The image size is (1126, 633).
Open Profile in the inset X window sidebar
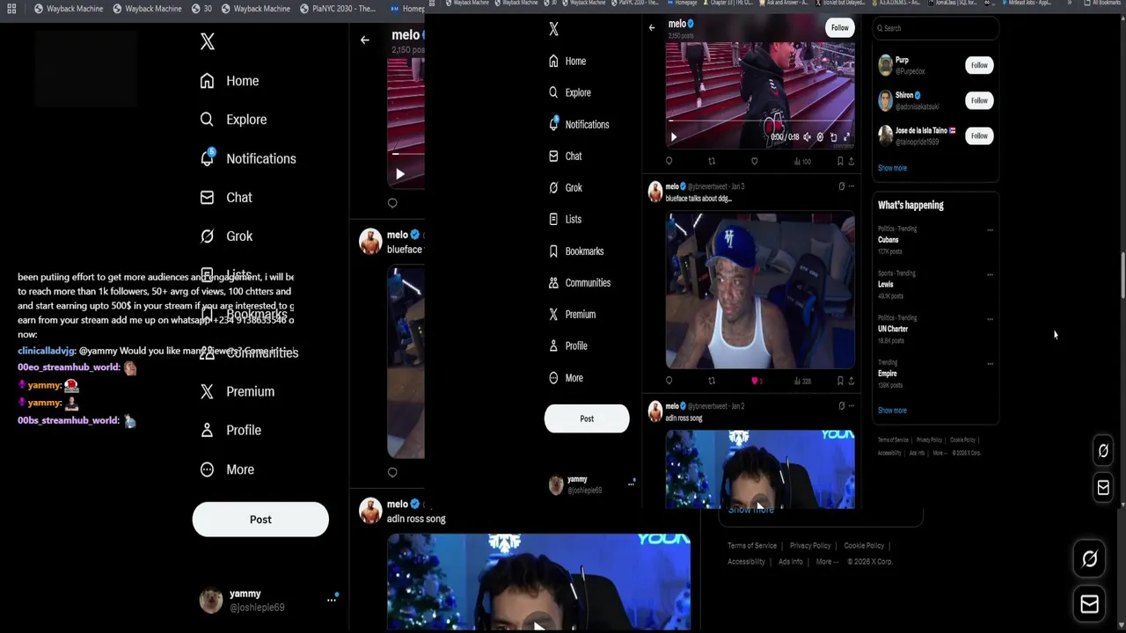[567, 346]
